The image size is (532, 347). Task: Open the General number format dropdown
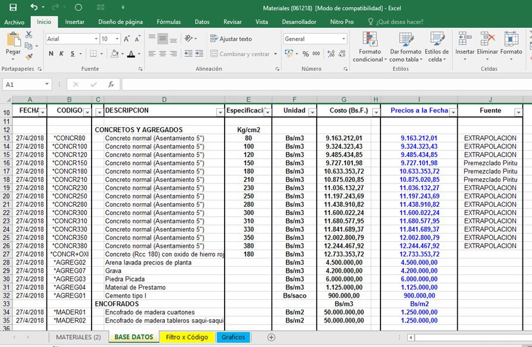point(344,39)
